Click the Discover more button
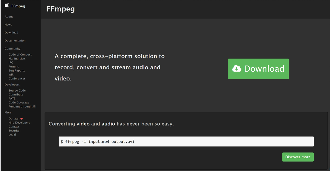This screenshot has width=330, height=171. pos(298,157)
